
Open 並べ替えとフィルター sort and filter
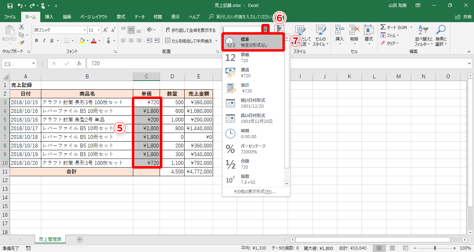click(424, 35)
